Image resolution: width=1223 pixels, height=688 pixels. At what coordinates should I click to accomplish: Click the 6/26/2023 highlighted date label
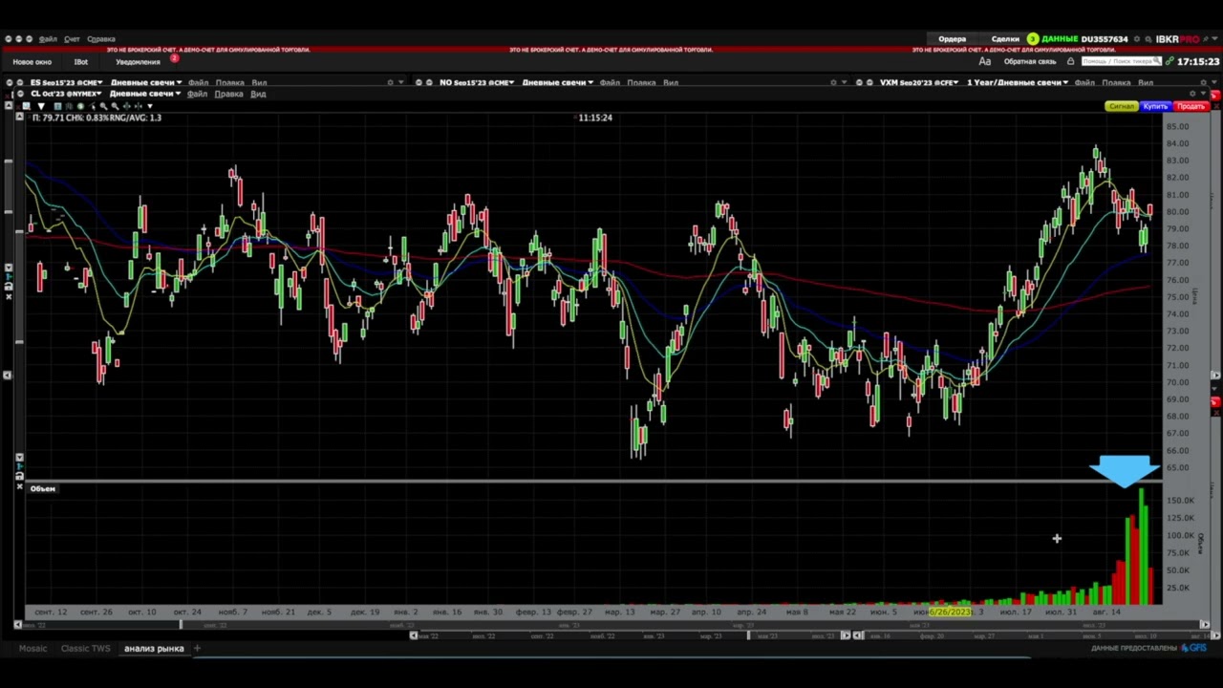pyautogui.click(x=950, y=612)
